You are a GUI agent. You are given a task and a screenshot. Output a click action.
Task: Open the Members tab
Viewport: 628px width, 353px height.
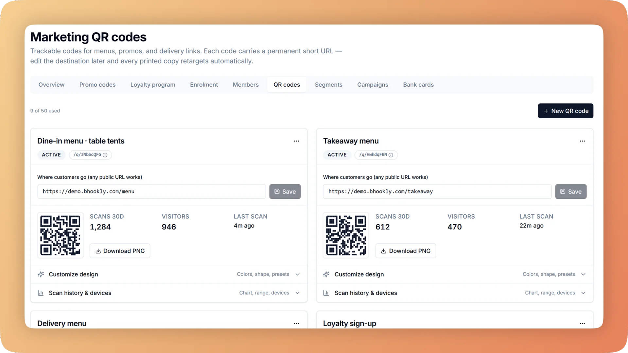246,85
